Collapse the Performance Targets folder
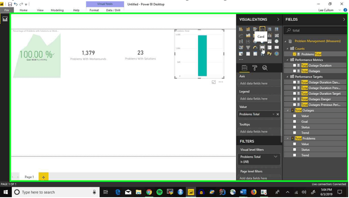This screenshot has width=349, height=198. pos(287,77)
